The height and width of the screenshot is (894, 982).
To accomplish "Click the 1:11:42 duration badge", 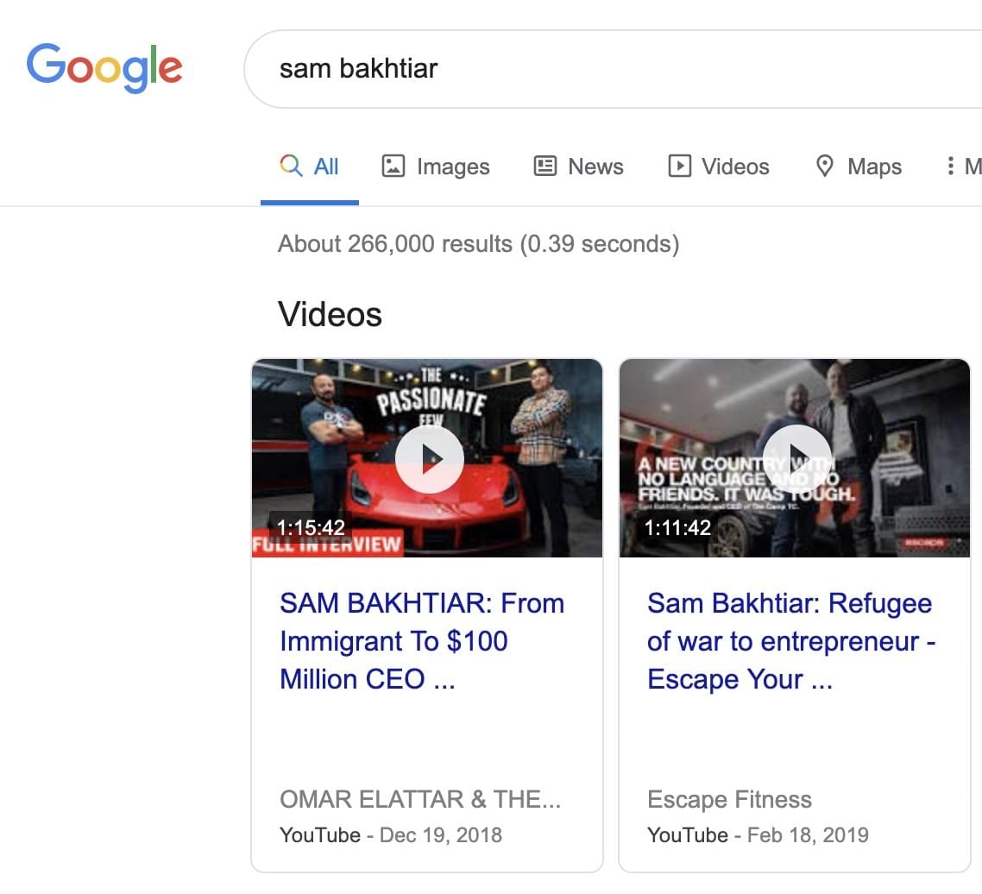I will [677, 527].
